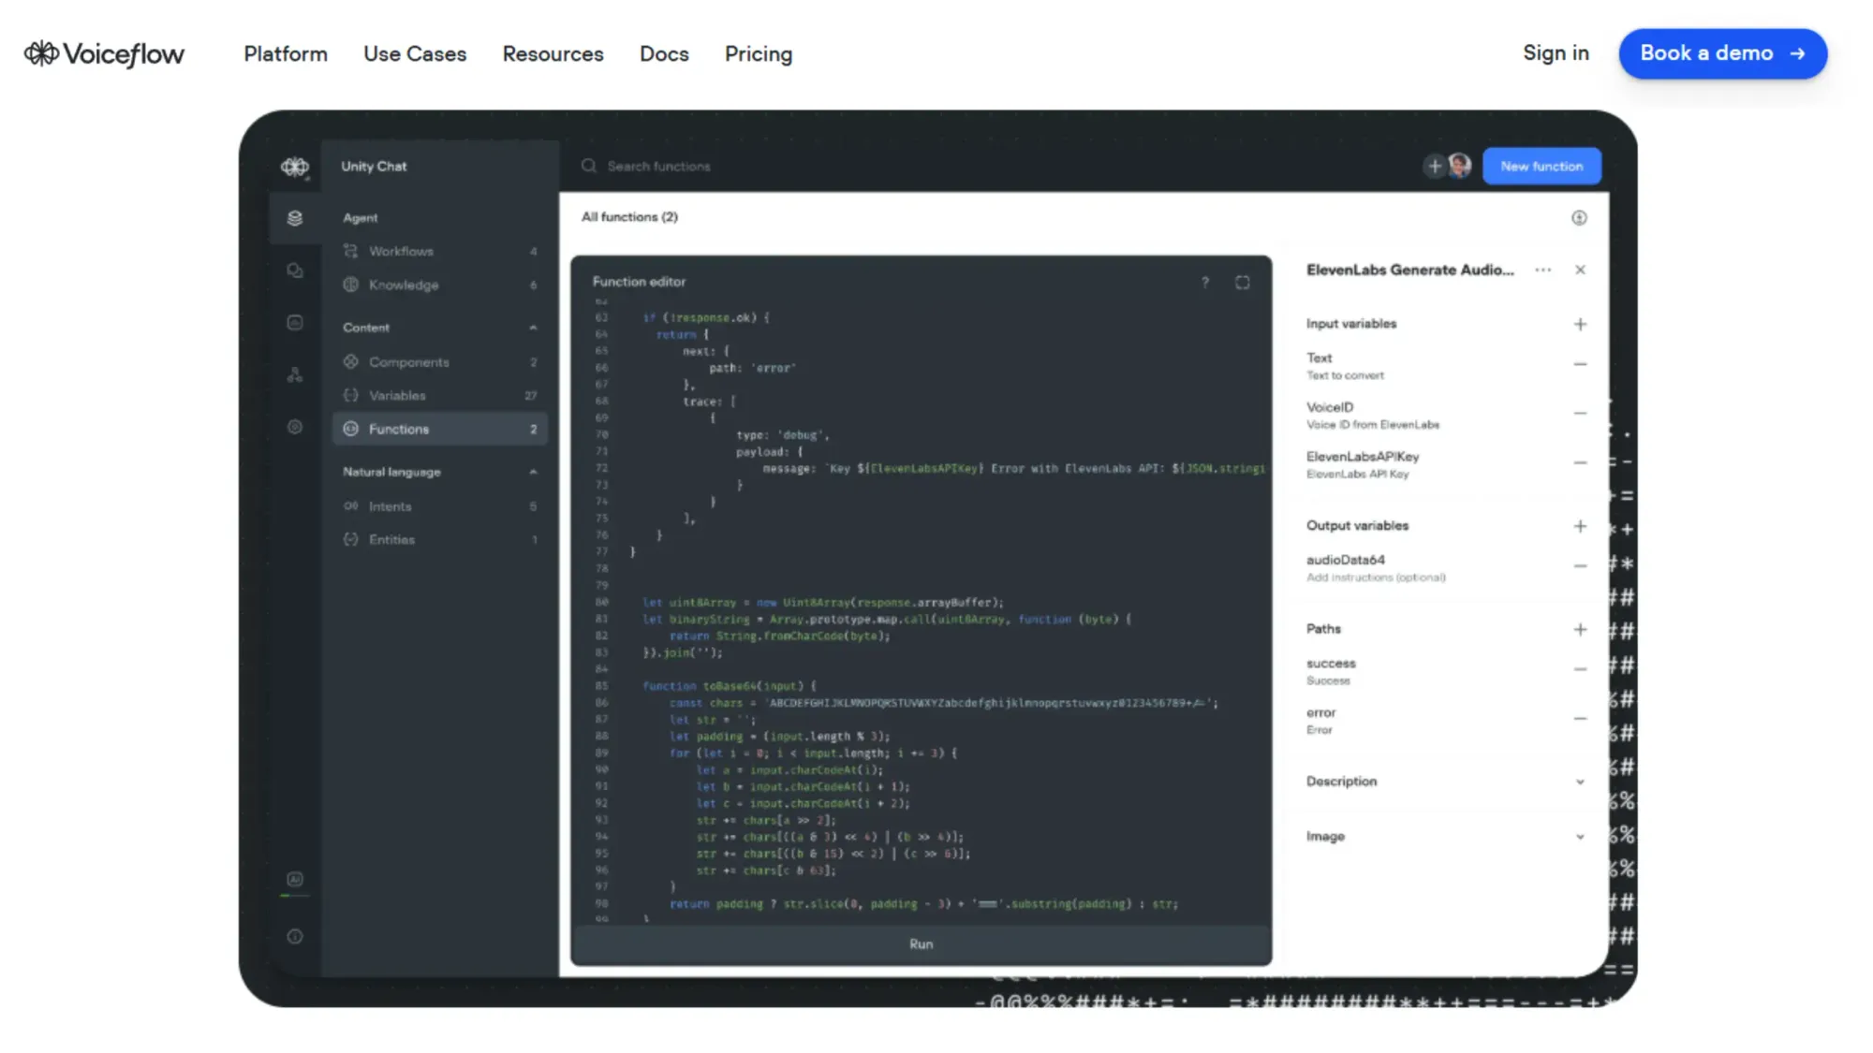
Task: Remove the error path entry
Action: tap(1581, 718)
